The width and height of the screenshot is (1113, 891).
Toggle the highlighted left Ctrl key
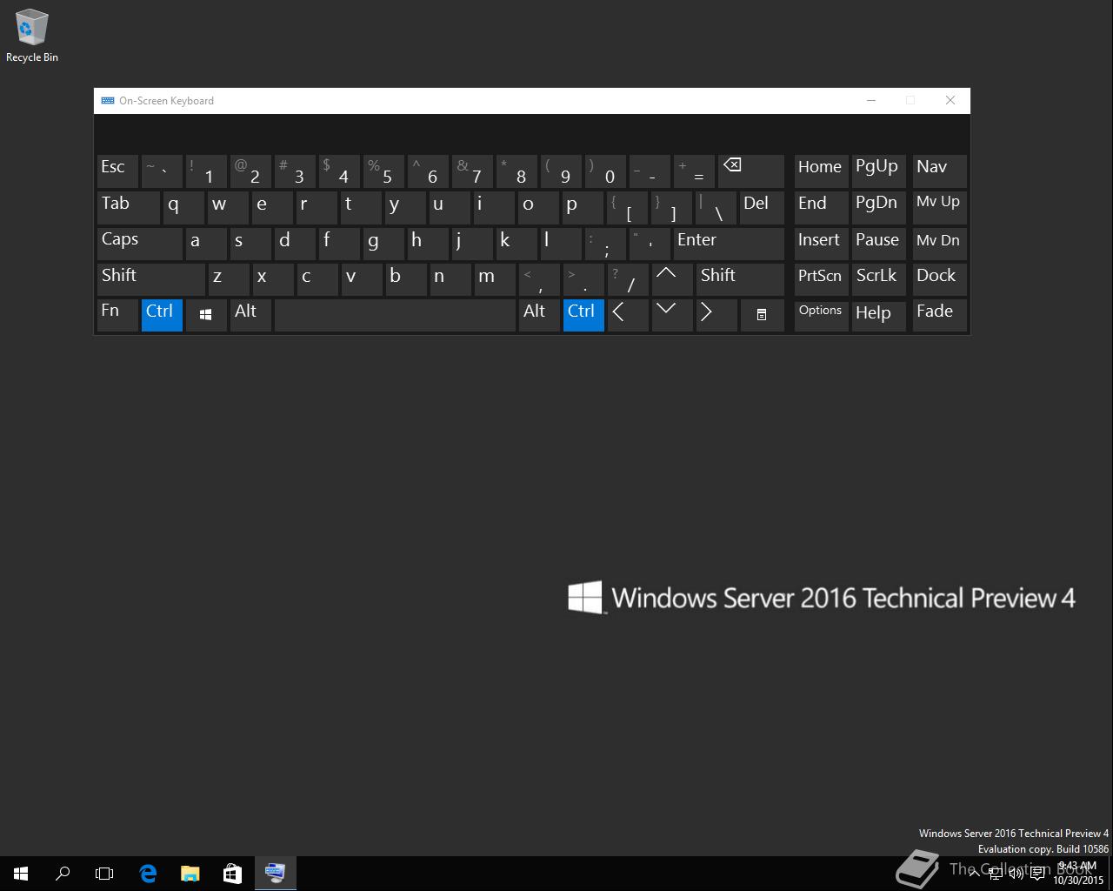(x=162, y=315)
